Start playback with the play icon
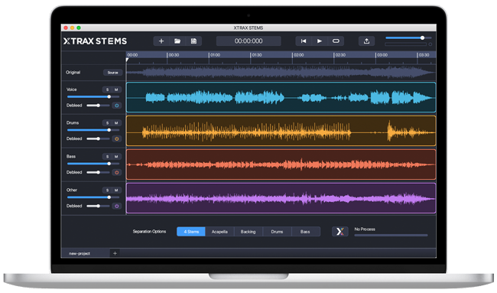 pos(320,41)
